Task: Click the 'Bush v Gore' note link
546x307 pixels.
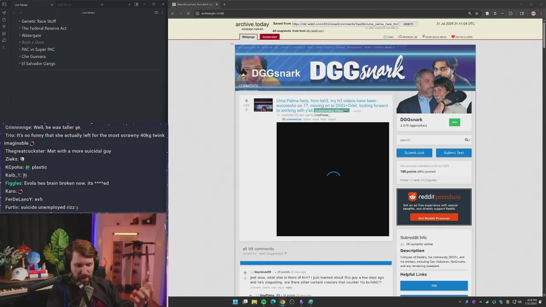Action: coord(32,42)
